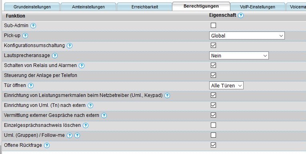Click the Einzelgesprächsnachweis löschen label
Viewport: 306px width, 154px height.
click(x=42, y=125)
